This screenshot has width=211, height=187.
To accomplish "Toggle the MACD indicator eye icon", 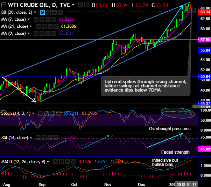I will [x=55, y=162].
